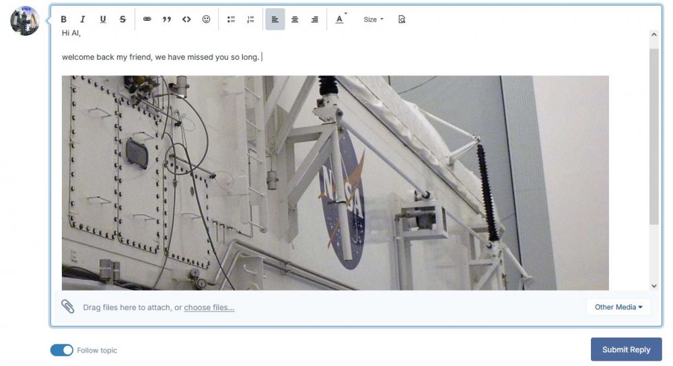Click the editor scrollbar up arrow
The image size is (673, 366).
click(653, 34)
